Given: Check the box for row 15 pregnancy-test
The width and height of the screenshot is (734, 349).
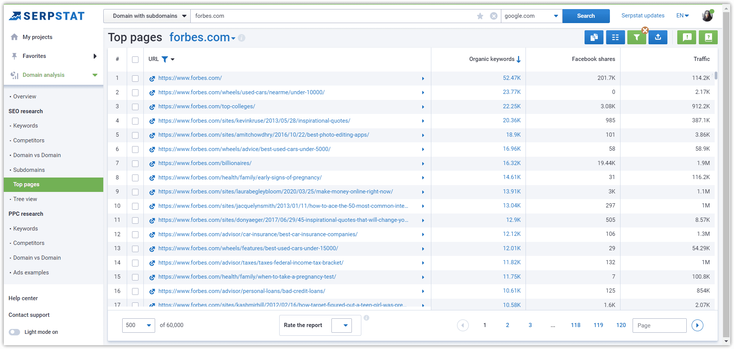Looking at the screenshot, I should (x=135, y=277).
